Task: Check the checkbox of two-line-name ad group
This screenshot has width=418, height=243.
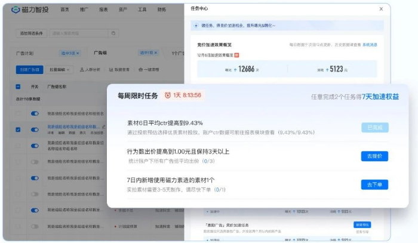Action: [x=18, y=146]
